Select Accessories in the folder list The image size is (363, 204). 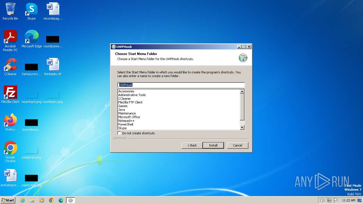(126, 91)
